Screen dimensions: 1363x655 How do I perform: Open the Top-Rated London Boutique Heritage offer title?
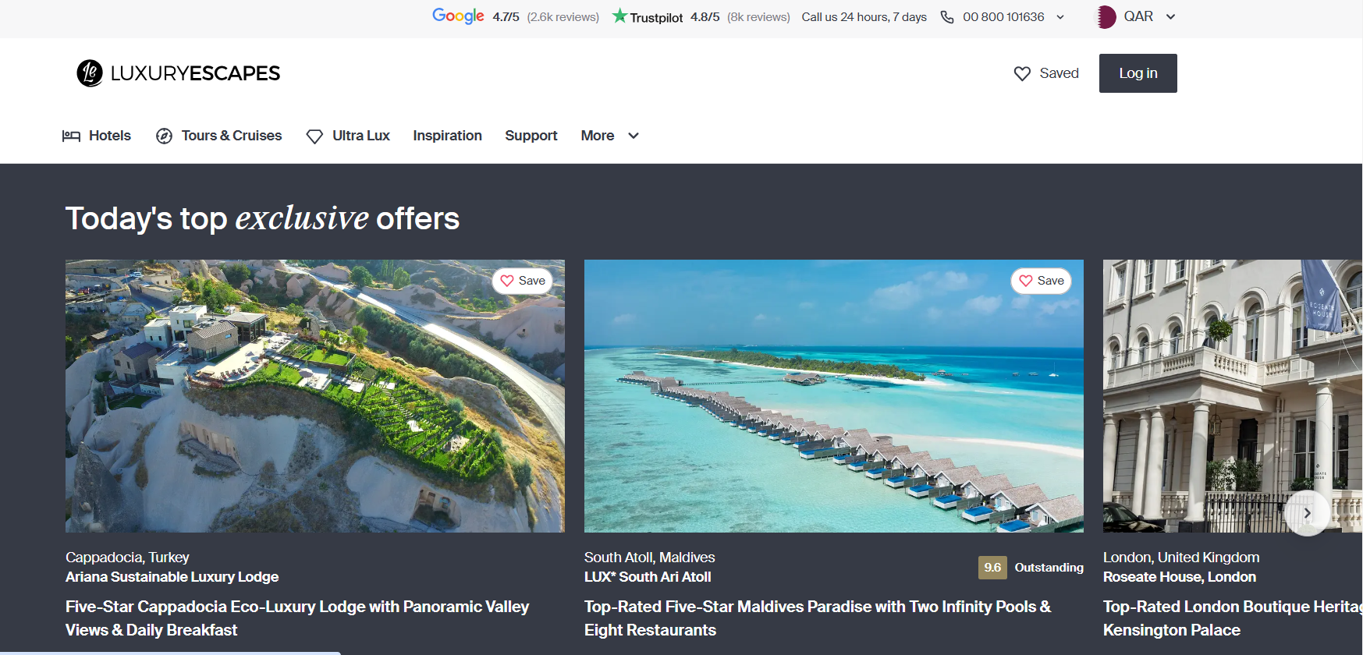click(1233, 618)
